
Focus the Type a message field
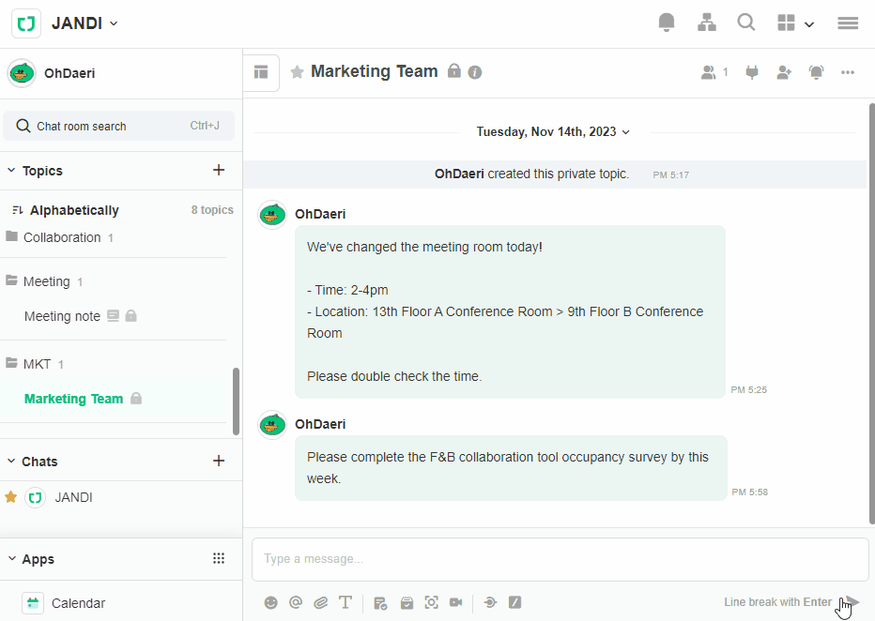coord(560,559)
